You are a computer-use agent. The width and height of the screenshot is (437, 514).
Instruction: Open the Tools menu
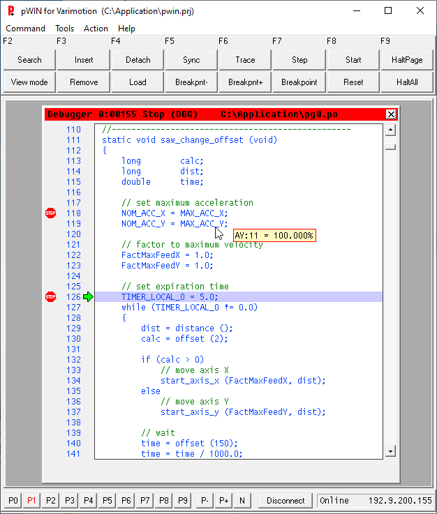(65, 29)
